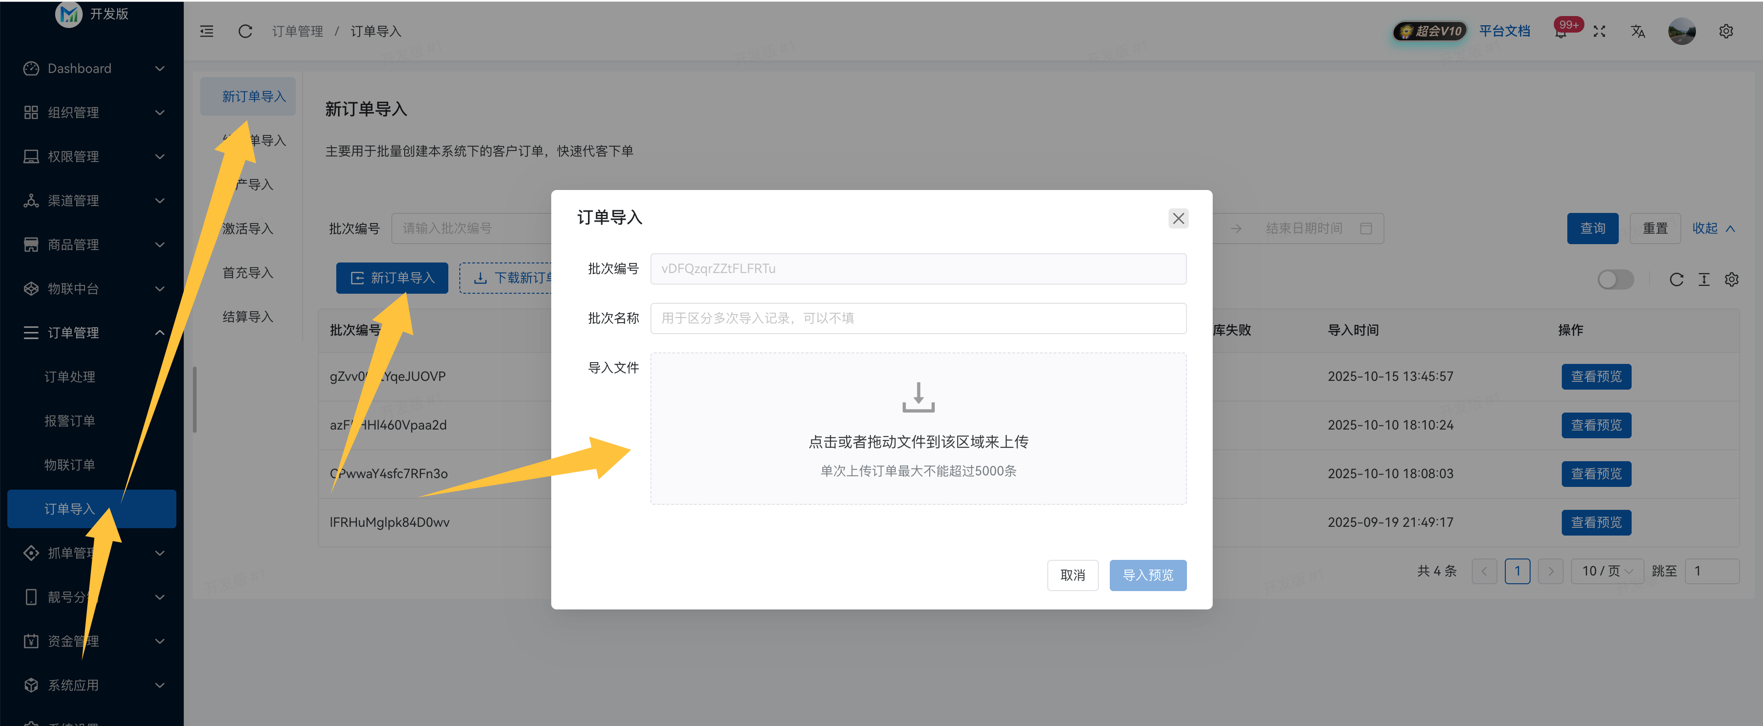Image resolution: width=1763 pixels, height=726 pixels.
Task: Toggle the switch above the table
Action: pyautogui.click(x=1615, y=279)
